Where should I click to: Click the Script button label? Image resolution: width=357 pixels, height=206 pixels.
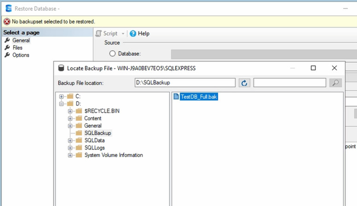(110, 33)
